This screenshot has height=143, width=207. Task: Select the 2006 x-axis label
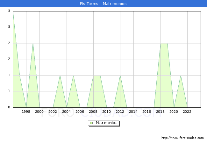click(80, 112)
